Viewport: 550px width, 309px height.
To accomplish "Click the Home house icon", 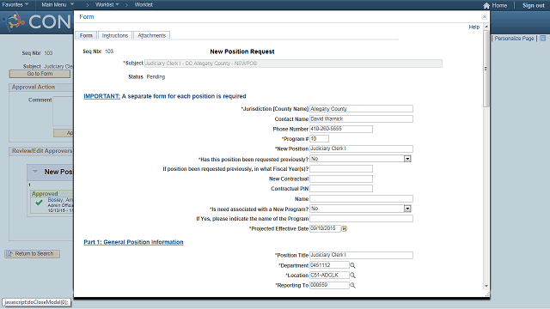I will tap(486, 5).
